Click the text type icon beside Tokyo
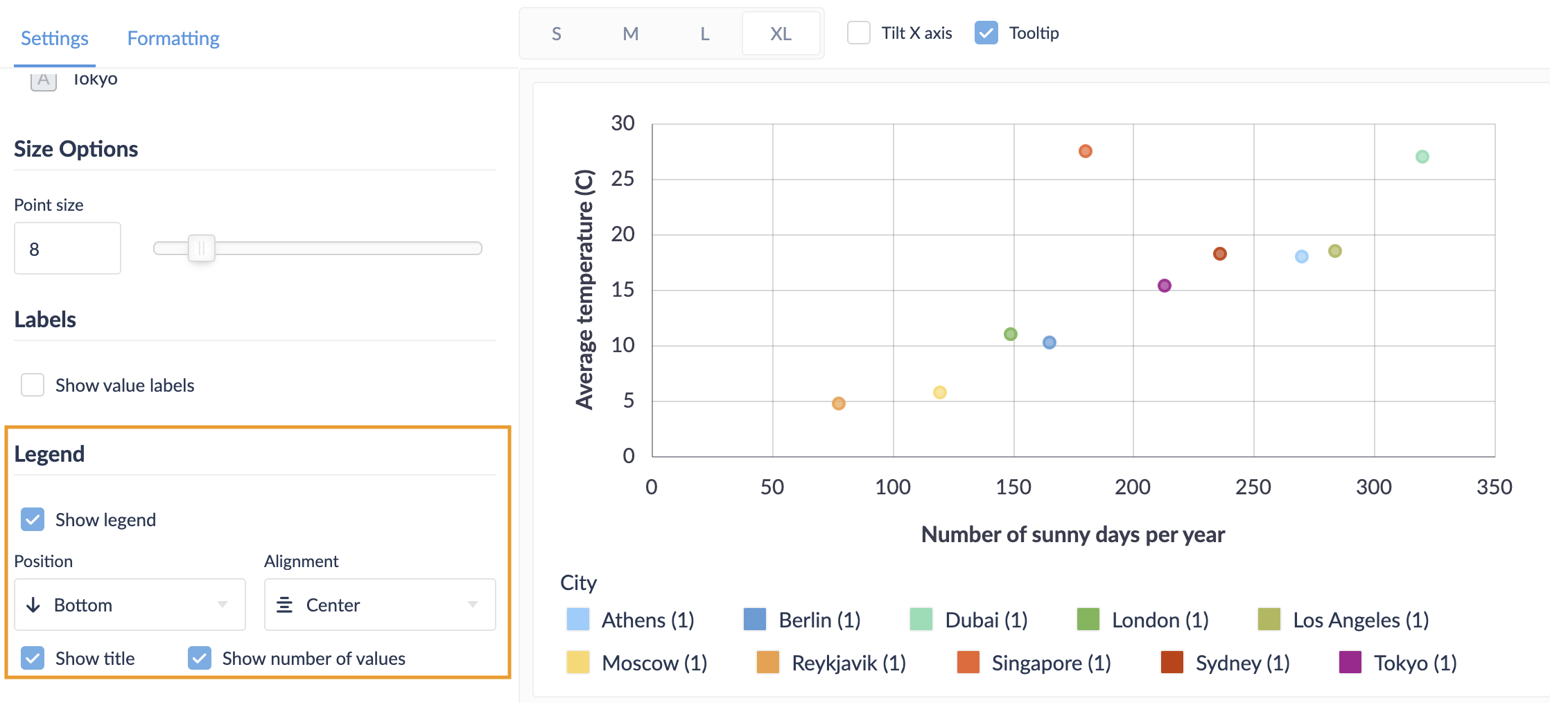Image resolution: width=1550 pixels, height=703 pixels. pyautogui.click(x=43, y=80)
